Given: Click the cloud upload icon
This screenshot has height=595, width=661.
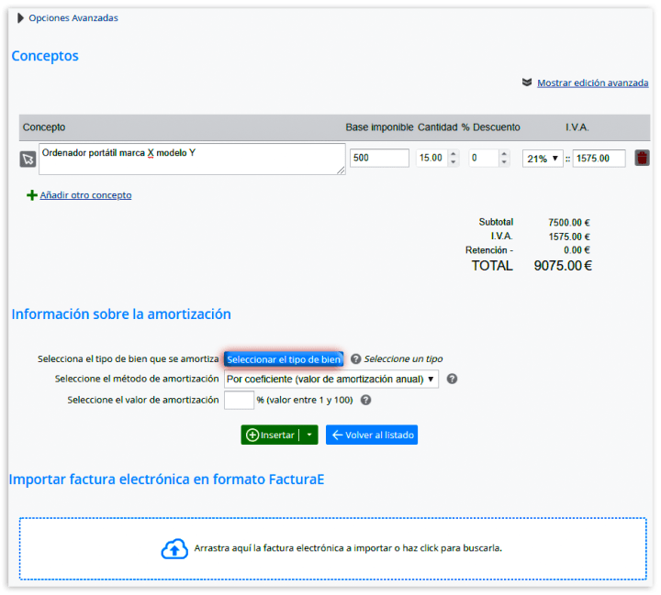Looking at the screenshot, I should click(174, 548).
